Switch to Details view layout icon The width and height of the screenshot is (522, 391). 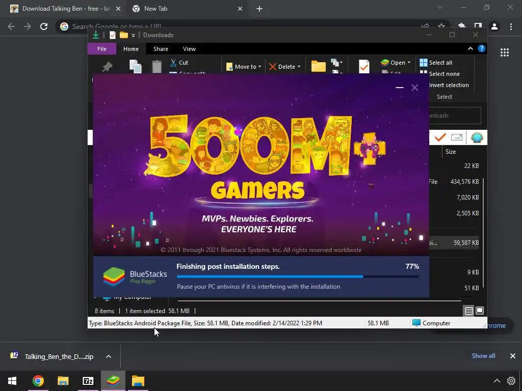pos(469,311)
